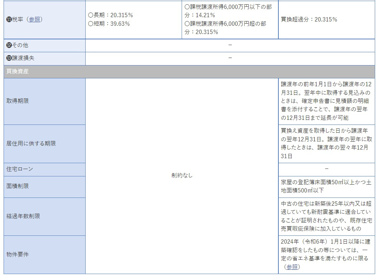Screen dimensions: 378x278
Task: Select the 家屋の登記簿床面積50㎡以上 description text
Action: tap(326, 186)
